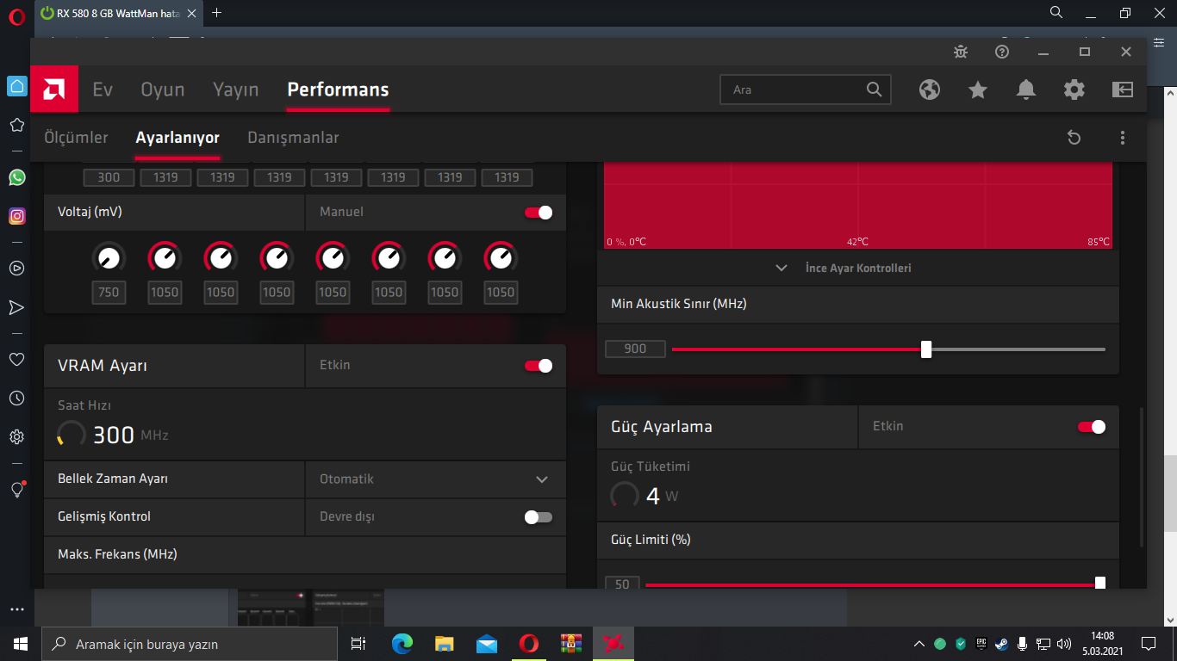Click the Windows Start button
The image size is (1177, 661).
click(21, 644)
